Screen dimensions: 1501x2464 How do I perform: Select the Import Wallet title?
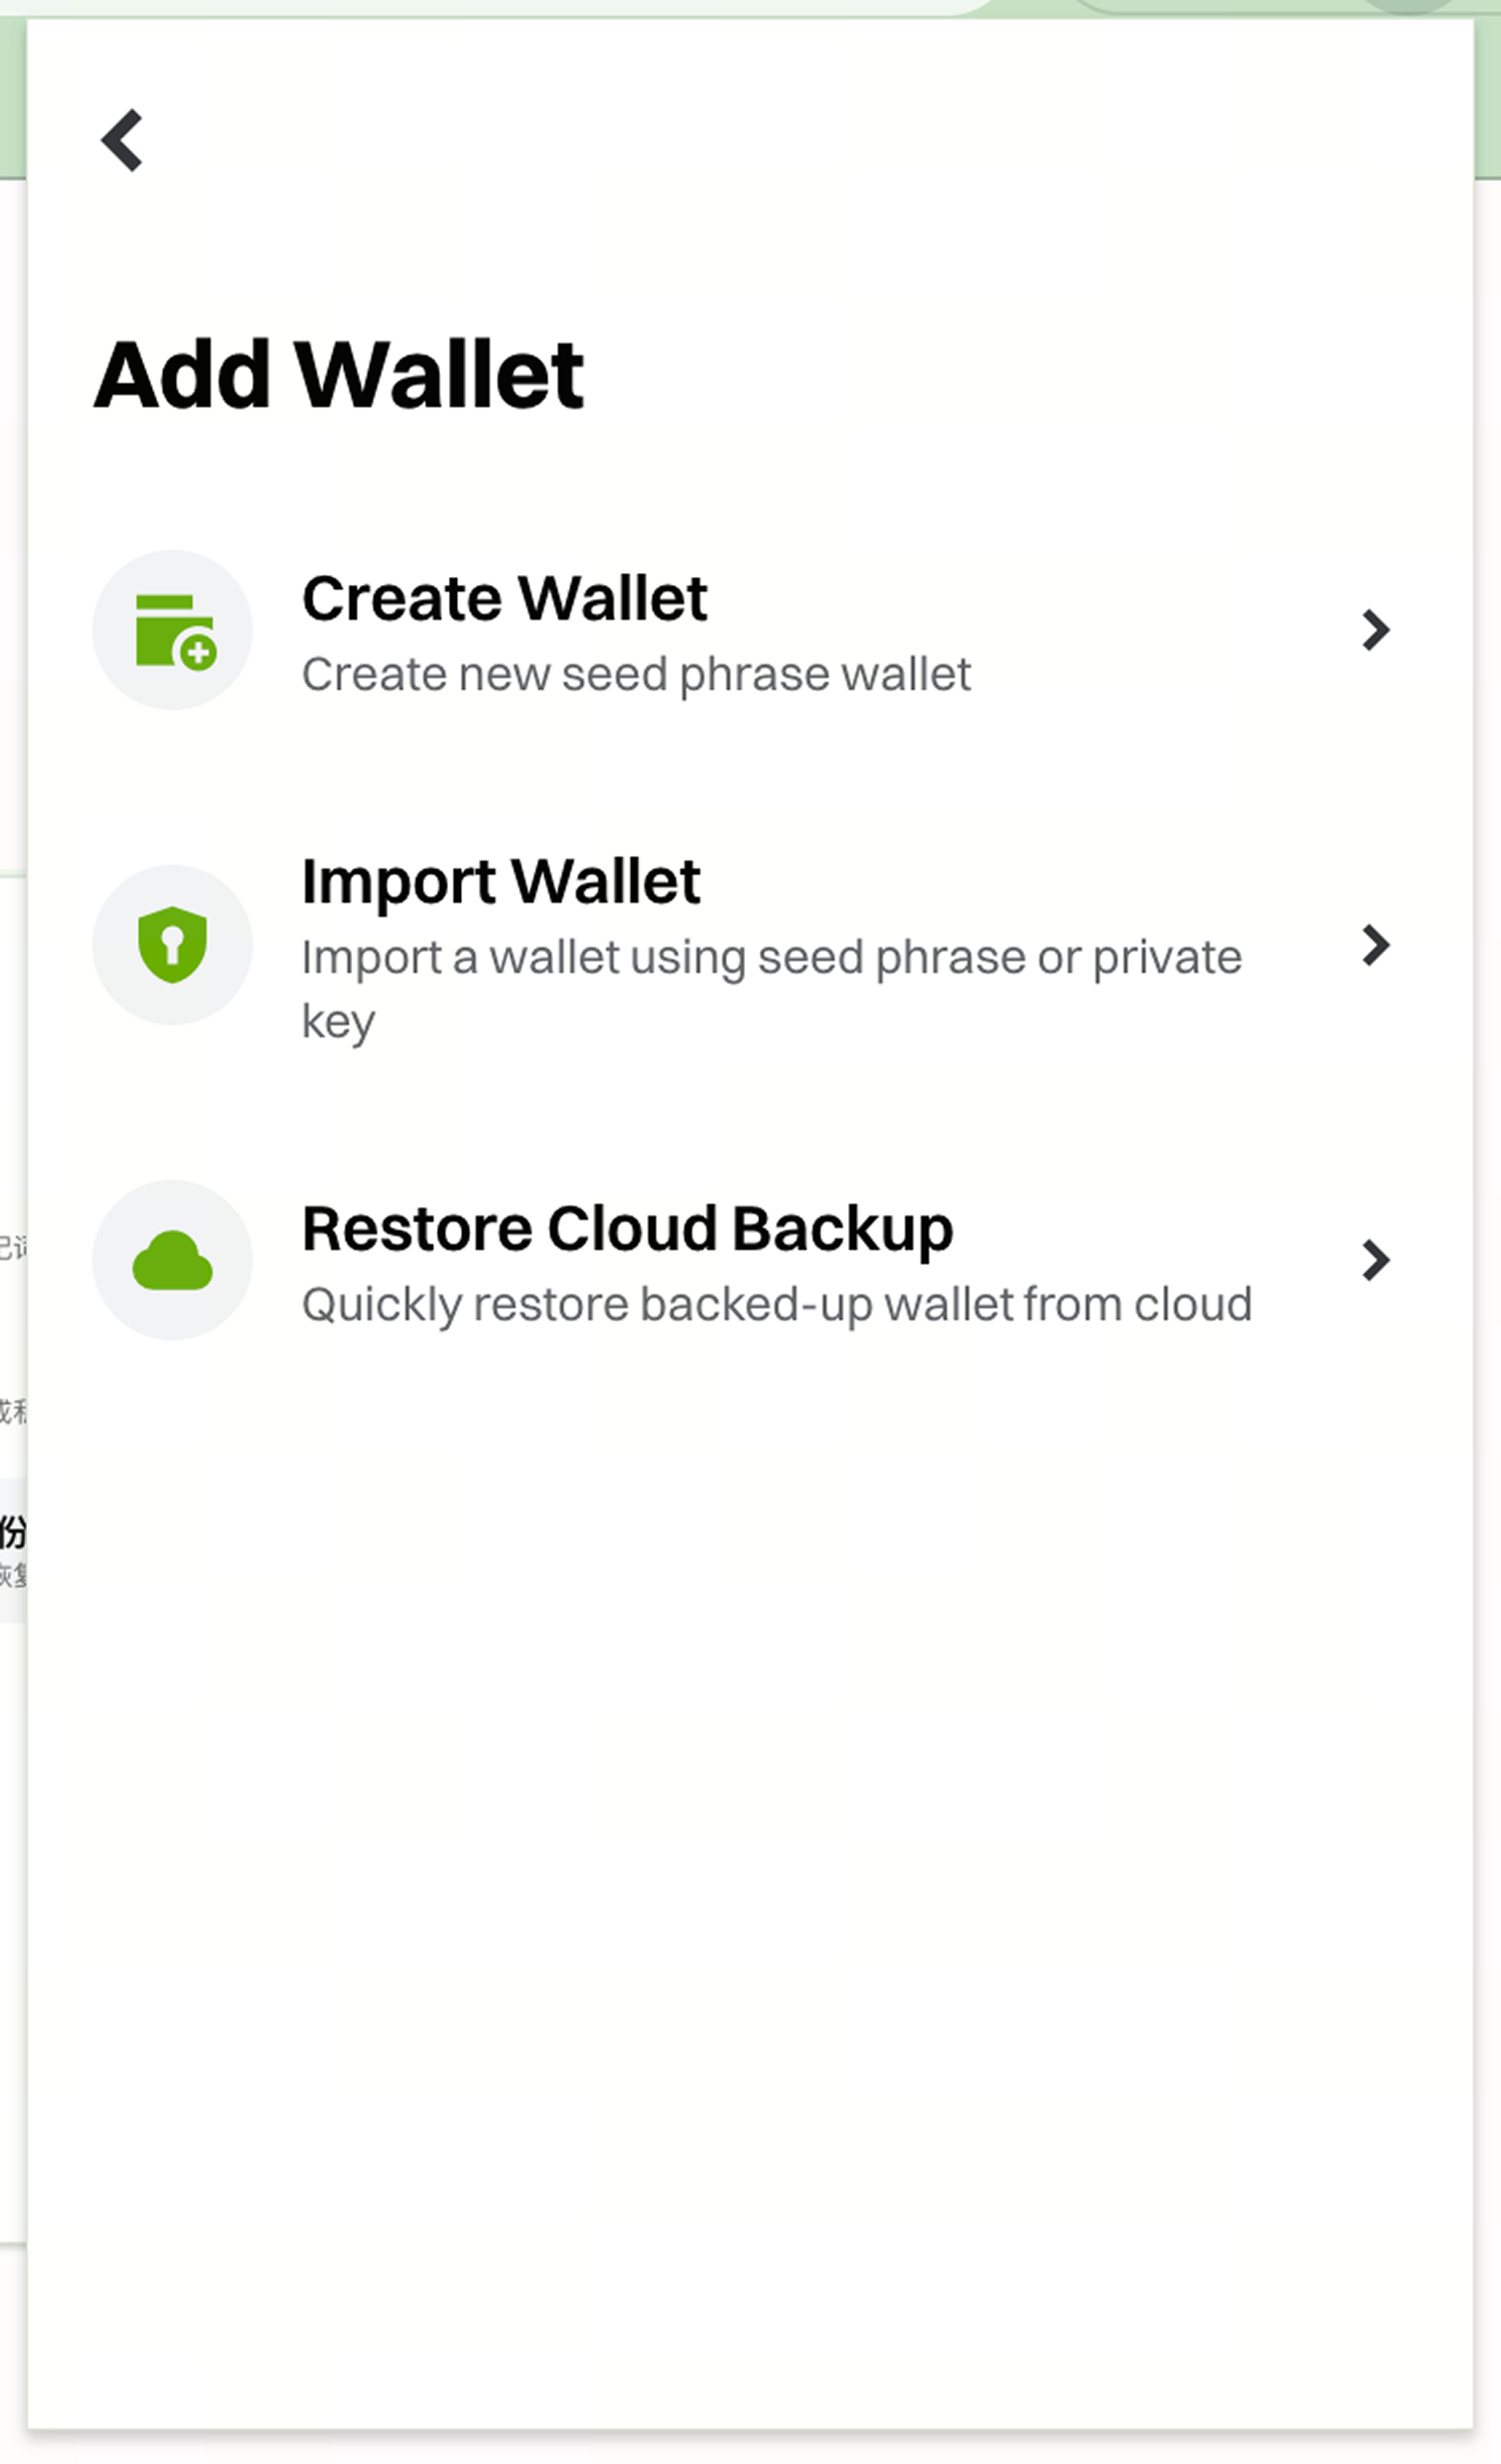click(x=500, y=882)
